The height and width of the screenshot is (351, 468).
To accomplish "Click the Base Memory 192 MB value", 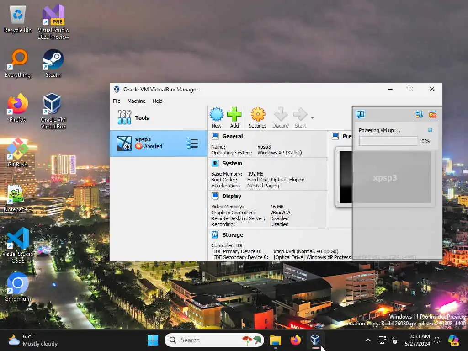I will (255, 174).
